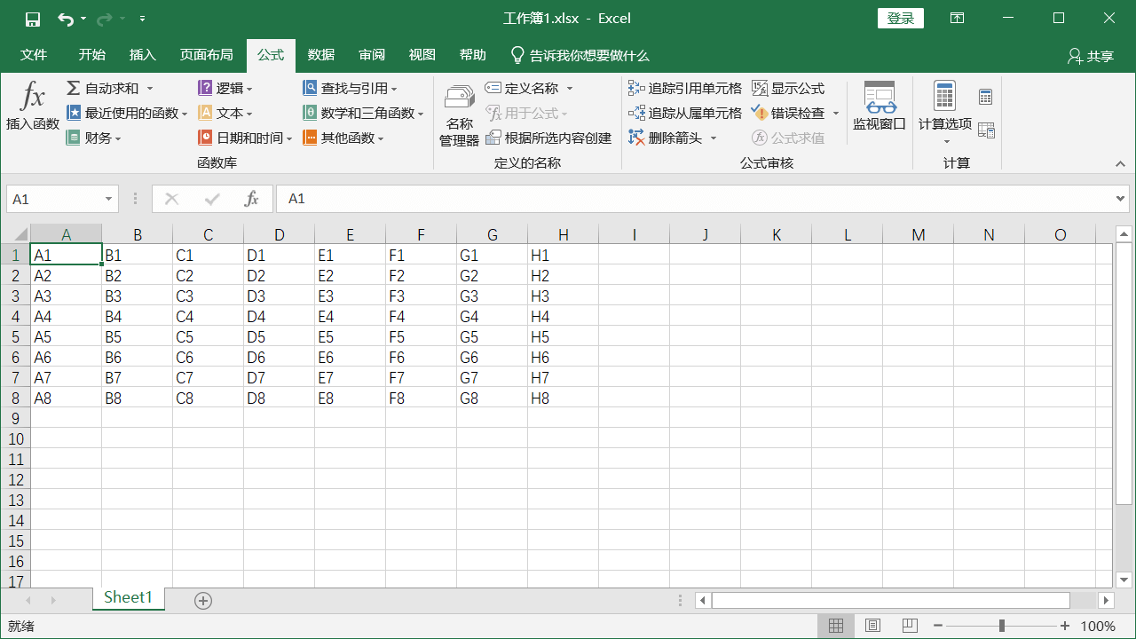This screenshot has width=1136, height=639.
Task: Click the 插入函数 (Insert Function) fx icon
Action: coord(32,98)
